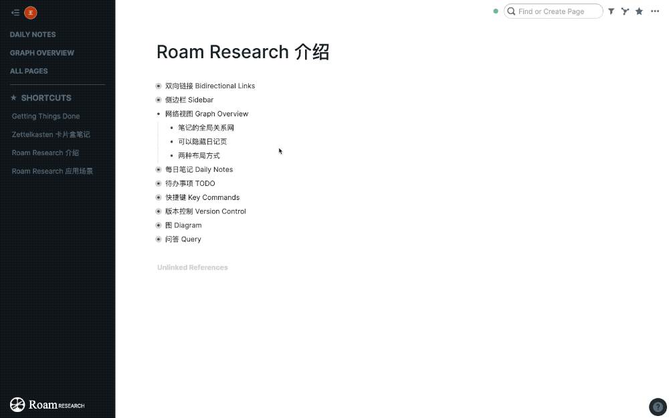Click the text 图 Diagram
The width and height of the screenshot is (669, 418).
tap(183, 225)
